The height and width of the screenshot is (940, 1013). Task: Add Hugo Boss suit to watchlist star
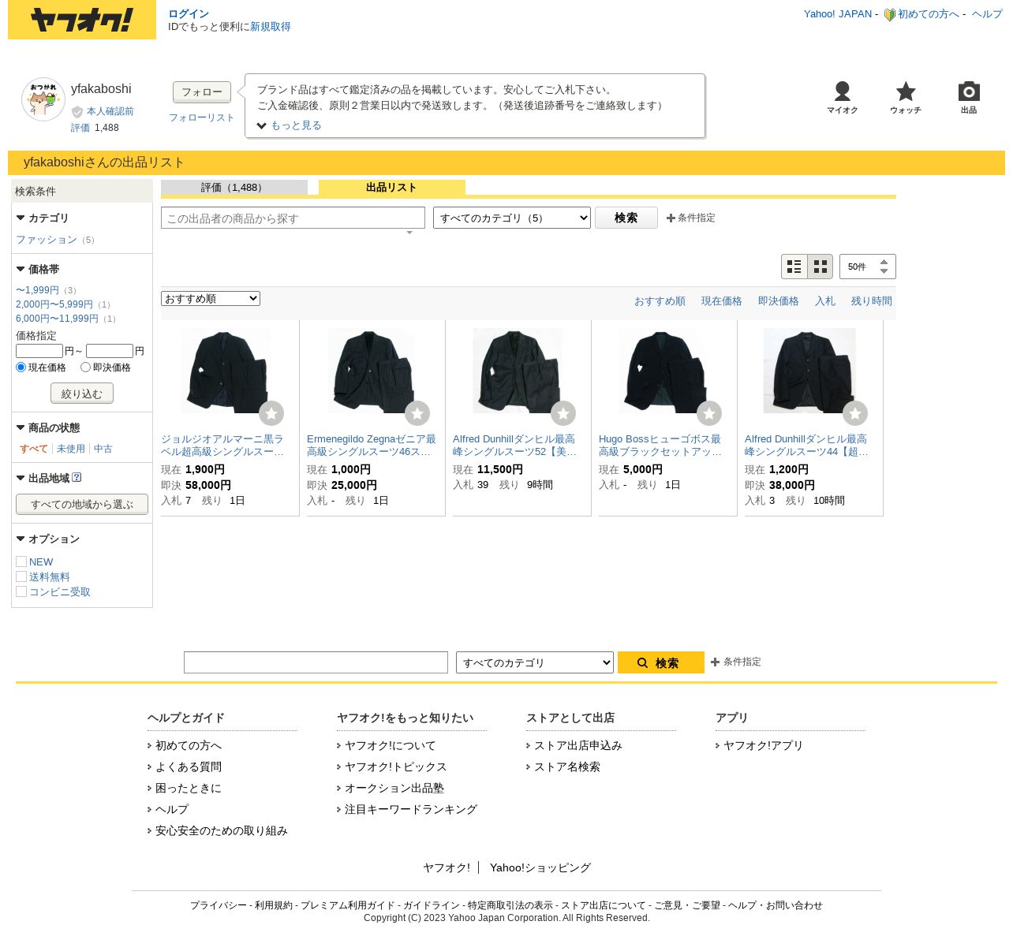tap(709, 413)
